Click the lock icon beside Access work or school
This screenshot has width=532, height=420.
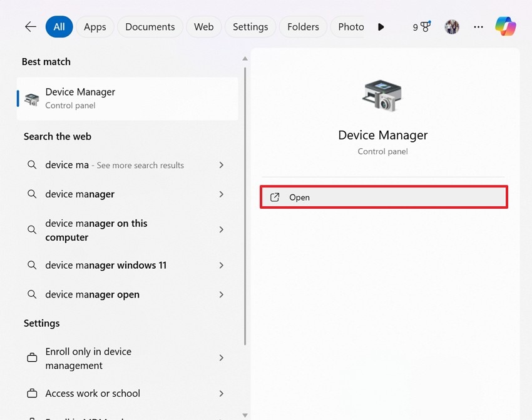click(32, 393)
